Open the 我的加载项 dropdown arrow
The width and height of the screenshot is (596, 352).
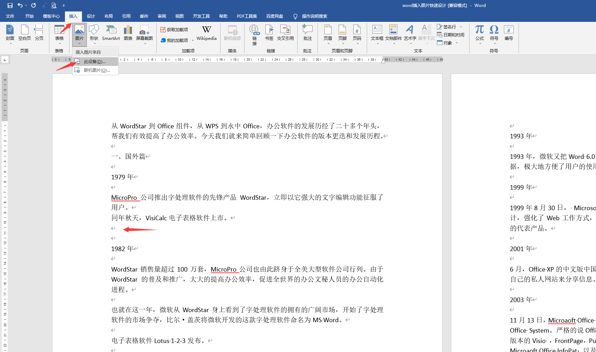[193, 41]
